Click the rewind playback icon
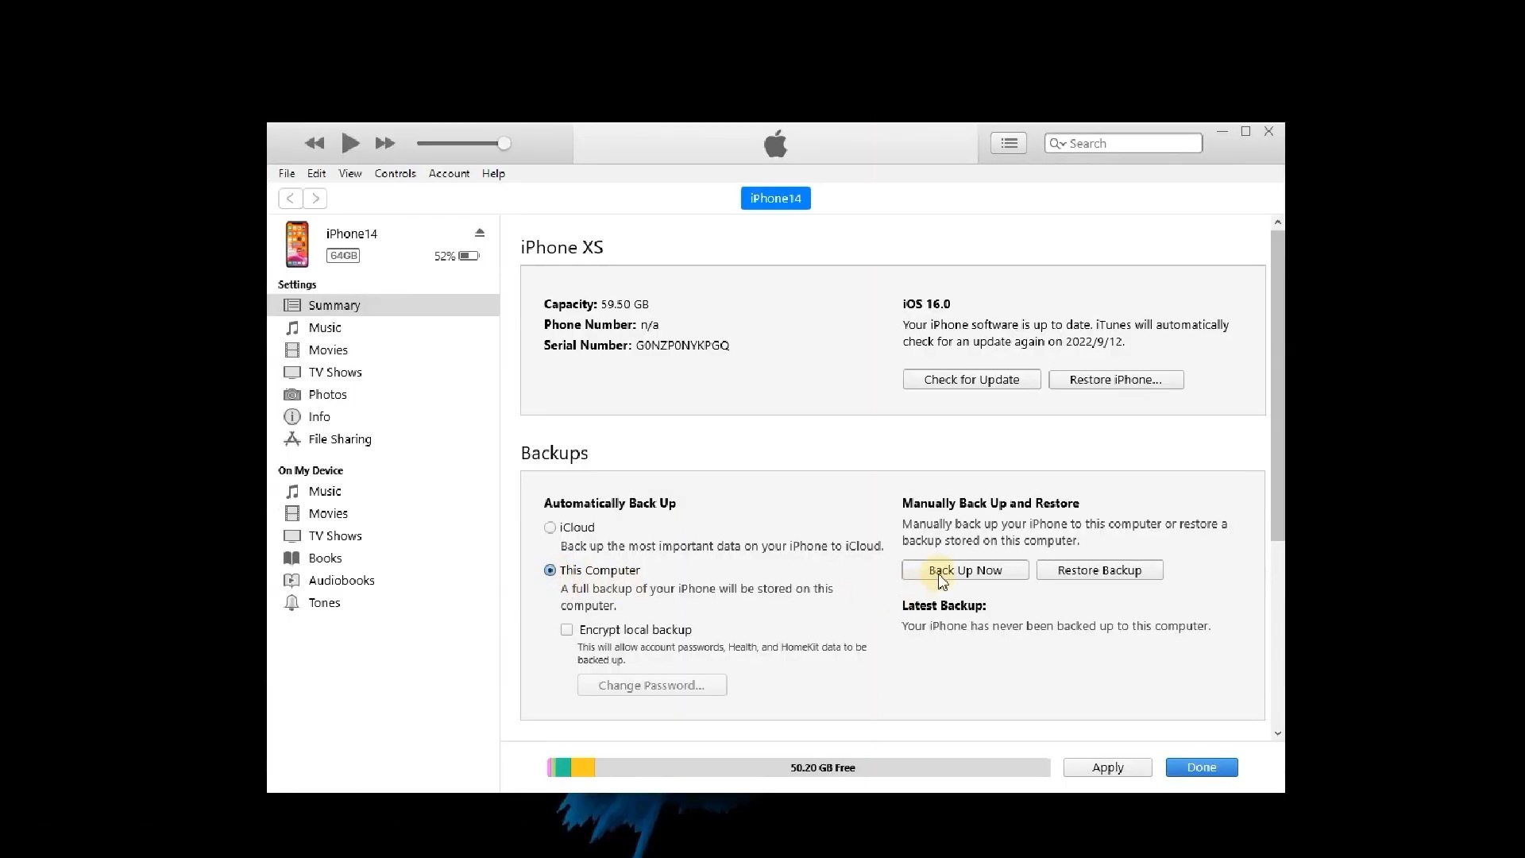This screenshot has height=858, width=1525. pos(315,143)
